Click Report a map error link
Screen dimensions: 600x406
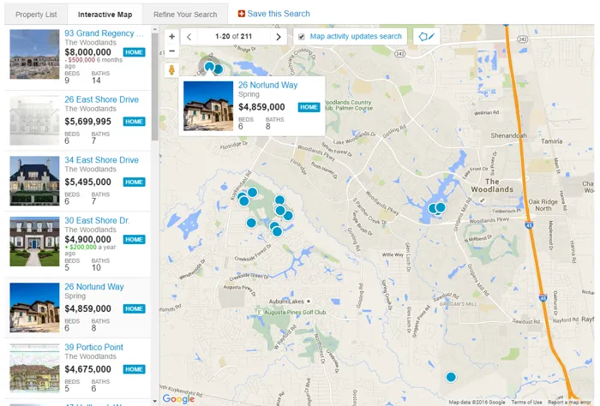tap(570, 403)
